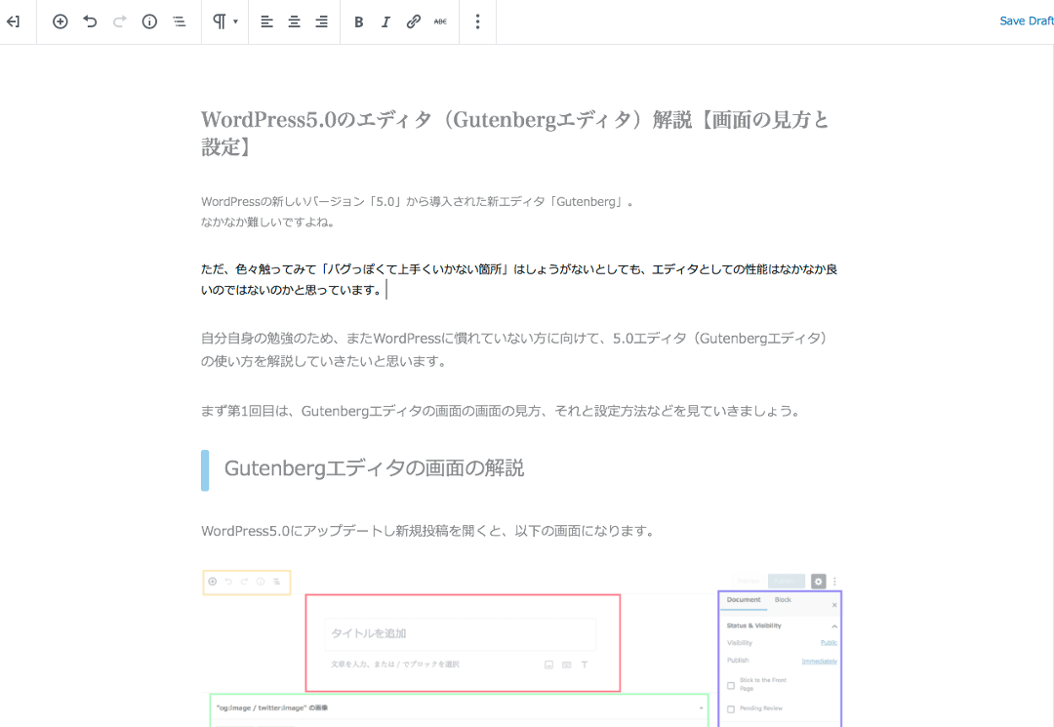The image size is (1054, 727).
Task: Toggle italic formatting
Action: (x=385, y=21)
